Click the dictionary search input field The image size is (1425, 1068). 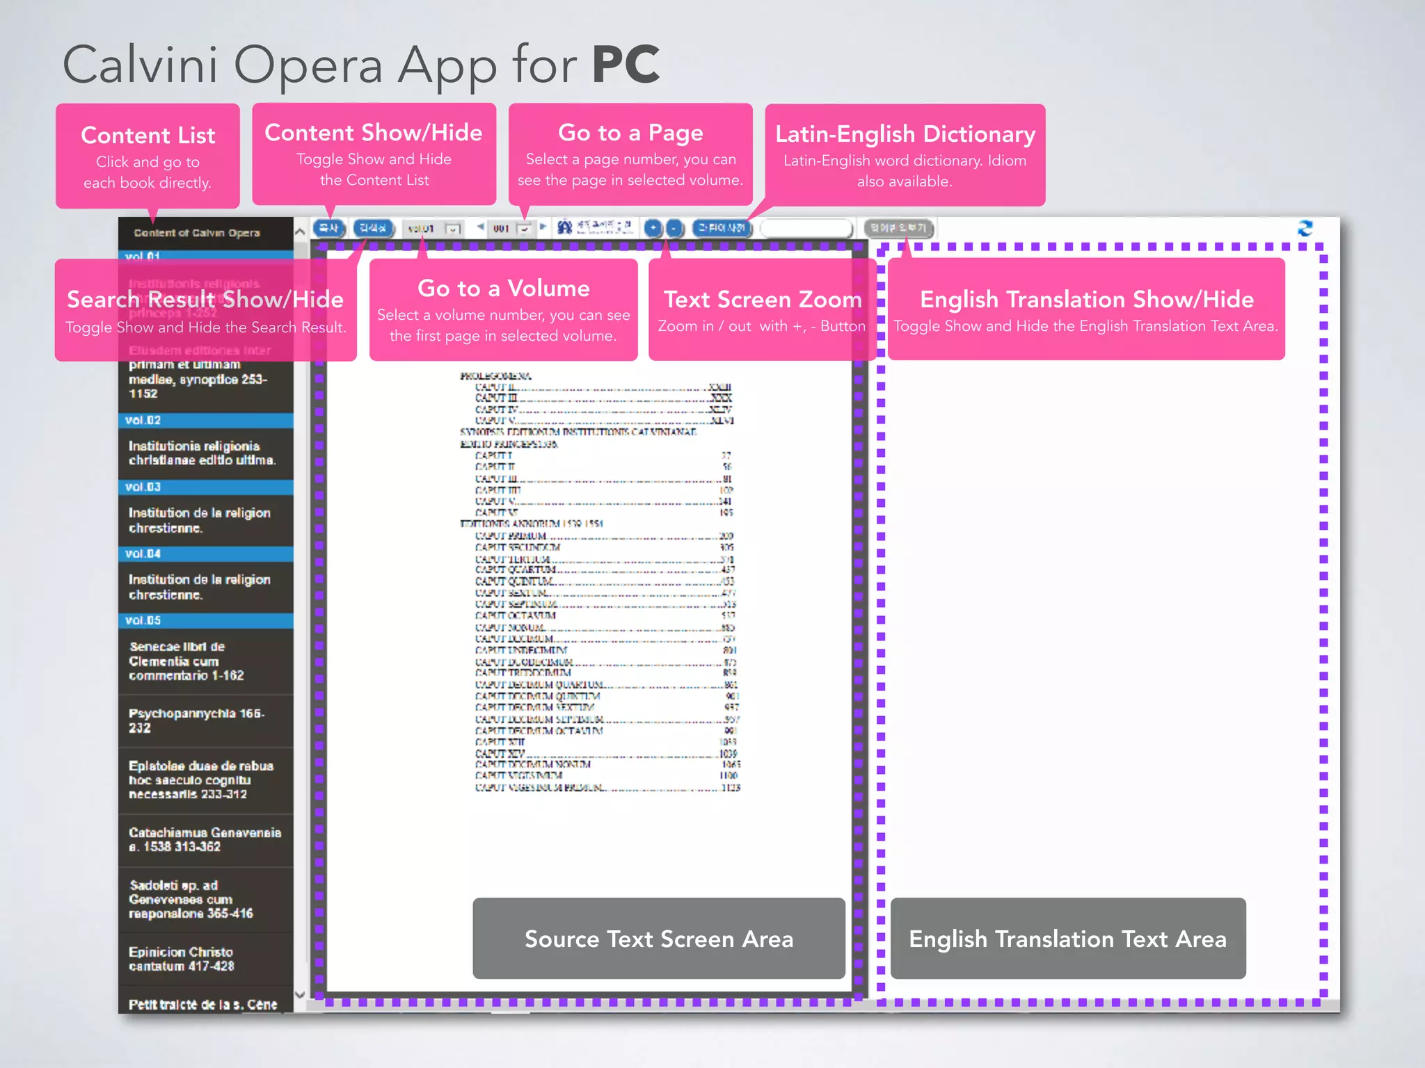pos(806,228)
